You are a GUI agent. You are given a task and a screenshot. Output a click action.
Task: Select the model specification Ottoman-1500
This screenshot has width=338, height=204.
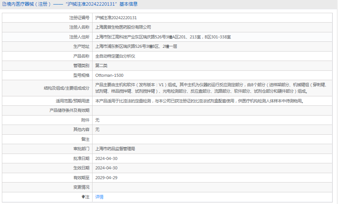[109, 75]
